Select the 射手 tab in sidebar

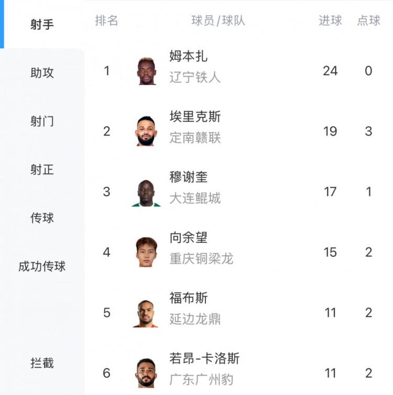[x=42, y=25]
